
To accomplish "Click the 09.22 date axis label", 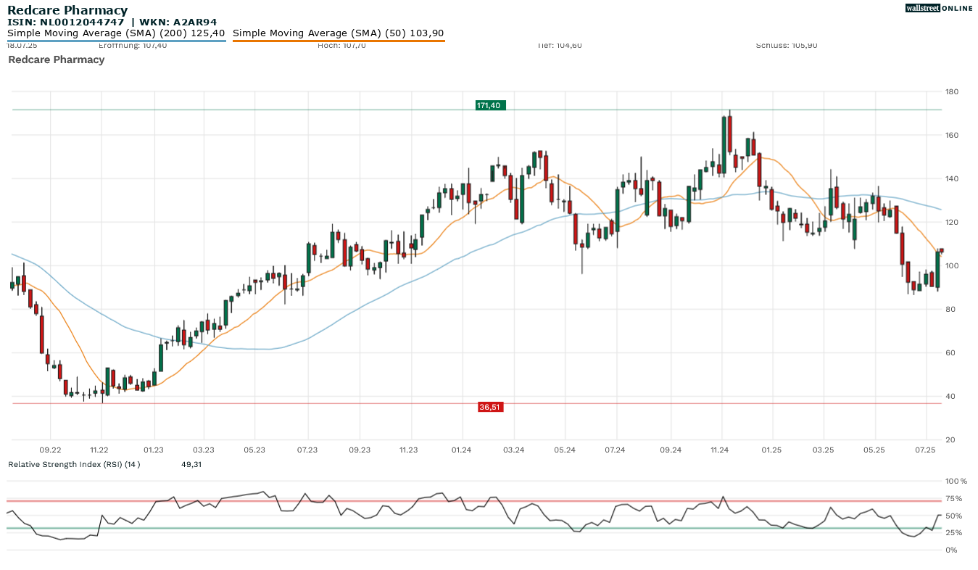I will 50,450.
